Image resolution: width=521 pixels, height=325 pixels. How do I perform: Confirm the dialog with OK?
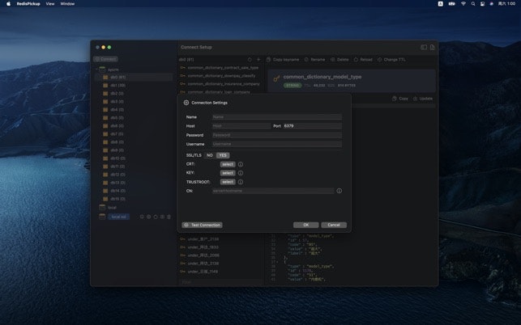(x=306, y=226)
